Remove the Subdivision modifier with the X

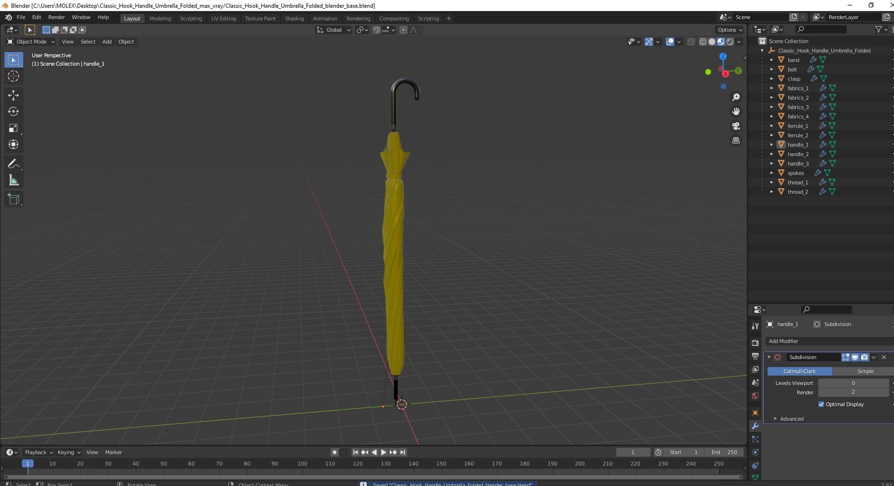tap(884, 357)
